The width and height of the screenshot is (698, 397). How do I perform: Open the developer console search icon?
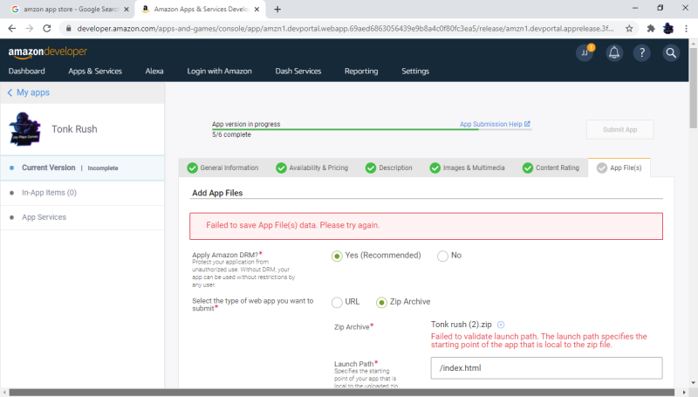click(x=671, y=53)
